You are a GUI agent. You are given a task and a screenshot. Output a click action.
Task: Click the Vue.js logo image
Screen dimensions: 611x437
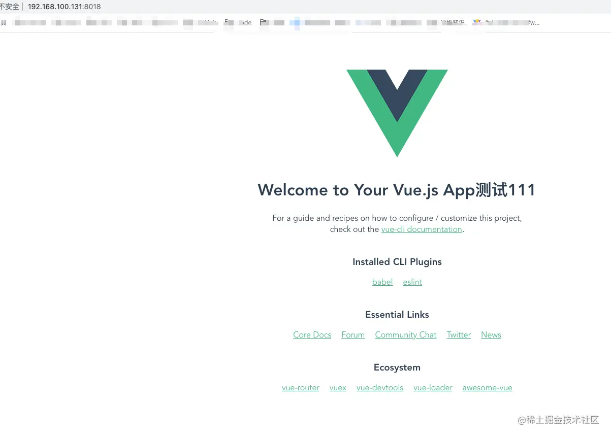tap(397, 113)
